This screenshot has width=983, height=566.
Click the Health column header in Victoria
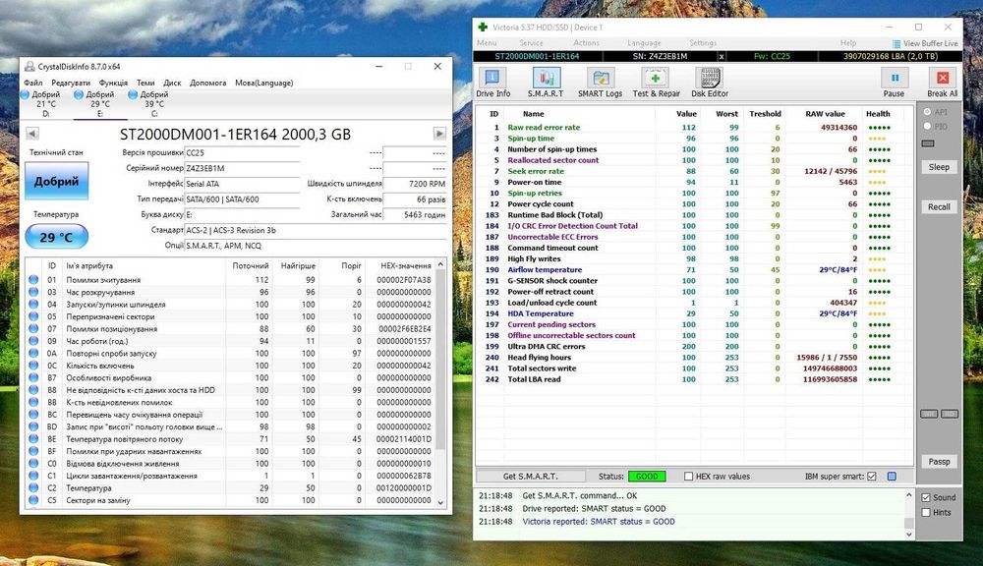tap(878, 114)
